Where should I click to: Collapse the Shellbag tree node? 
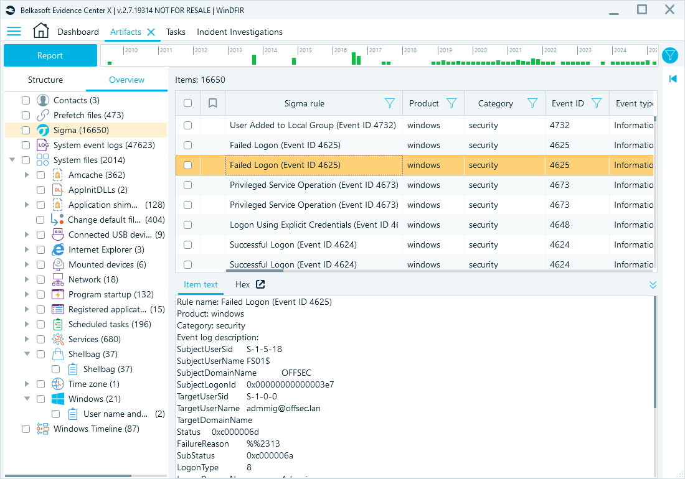pyautogui.click(x=27, y=354)
